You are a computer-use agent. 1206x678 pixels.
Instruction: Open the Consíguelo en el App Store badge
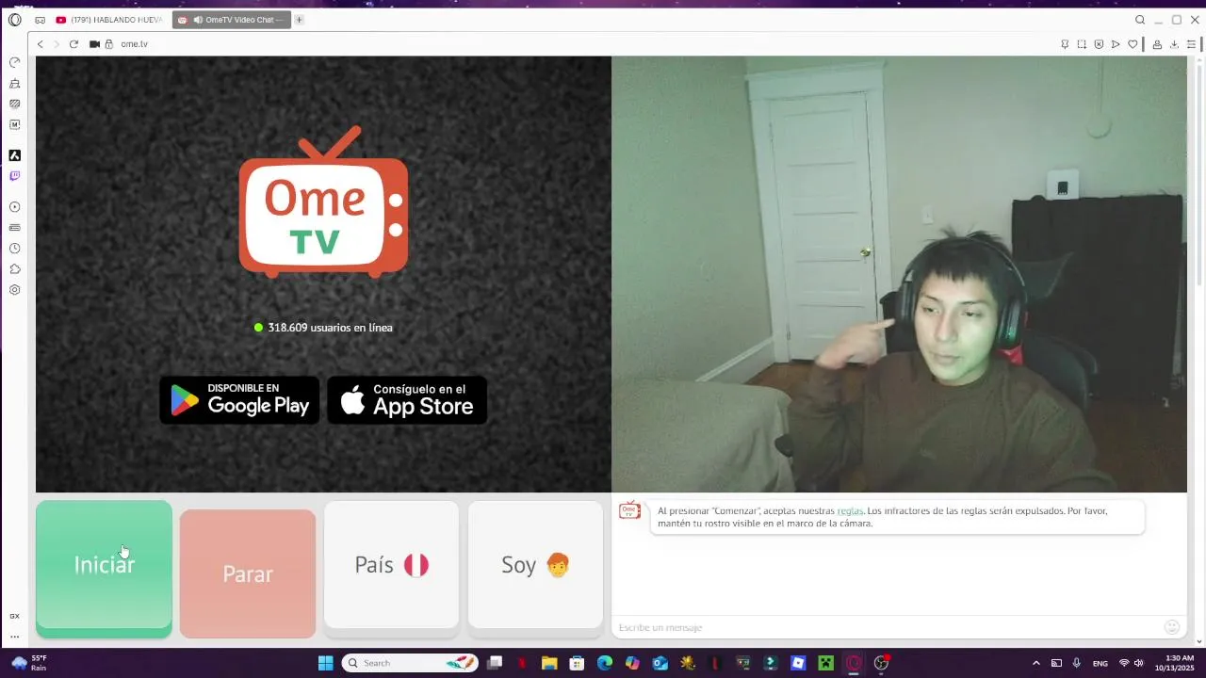407,400
